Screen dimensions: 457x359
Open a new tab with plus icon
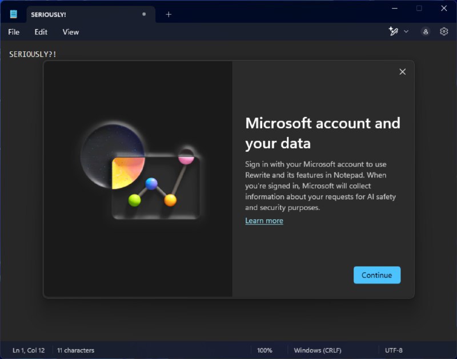169,14
